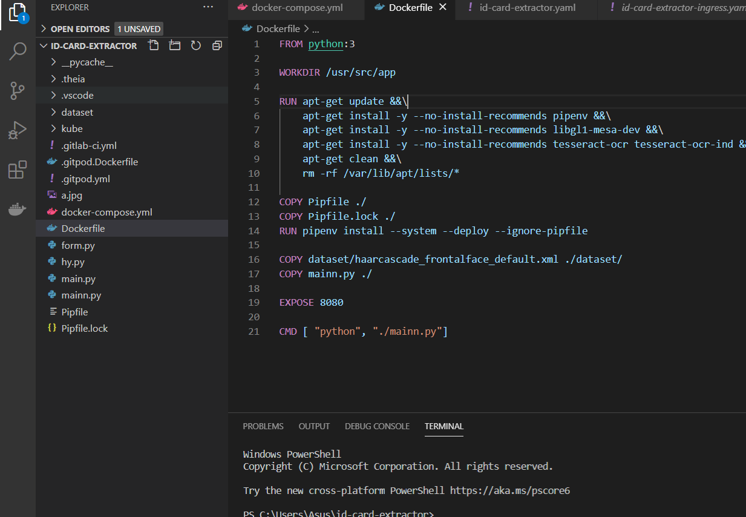Collapse all folders in Explorer
Screen dimensions: 746x517
(x=217, y=45)
